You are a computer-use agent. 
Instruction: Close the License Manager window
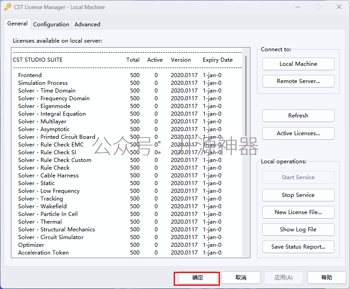point(339,7)
